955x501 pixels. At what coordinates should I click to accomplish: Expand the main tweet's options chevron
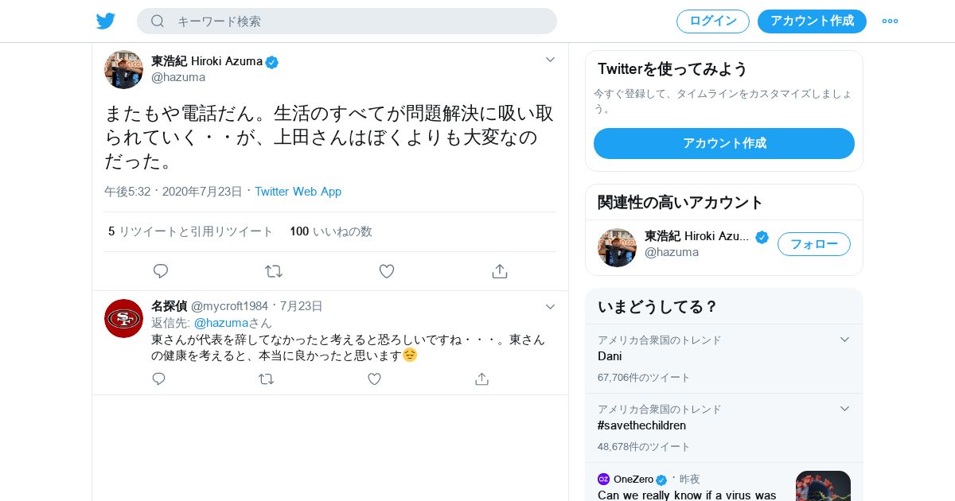(550, 60)
